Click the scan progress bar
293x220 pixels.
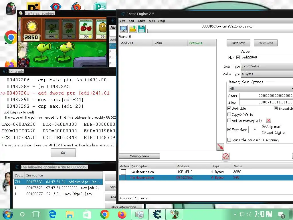click(x=220, y=31)
